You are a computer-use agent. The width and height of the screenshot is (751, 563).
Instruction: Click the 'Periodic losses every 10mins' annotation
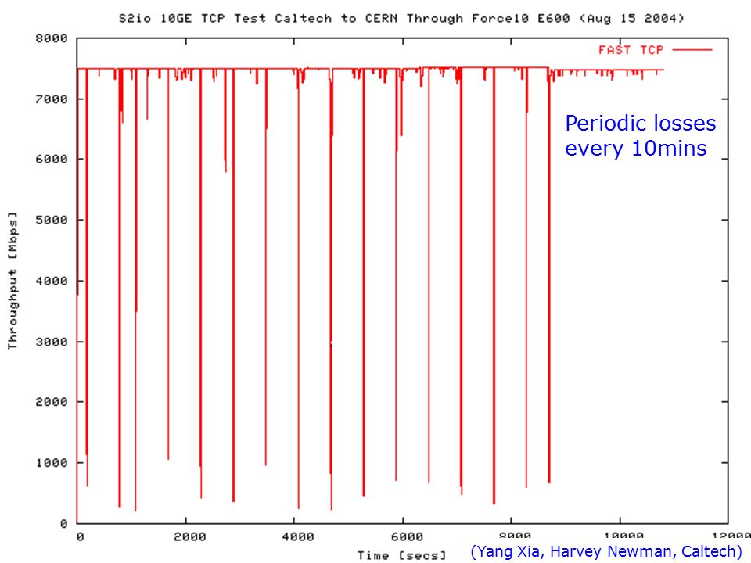pyautogui.click(x=641, y=135)
